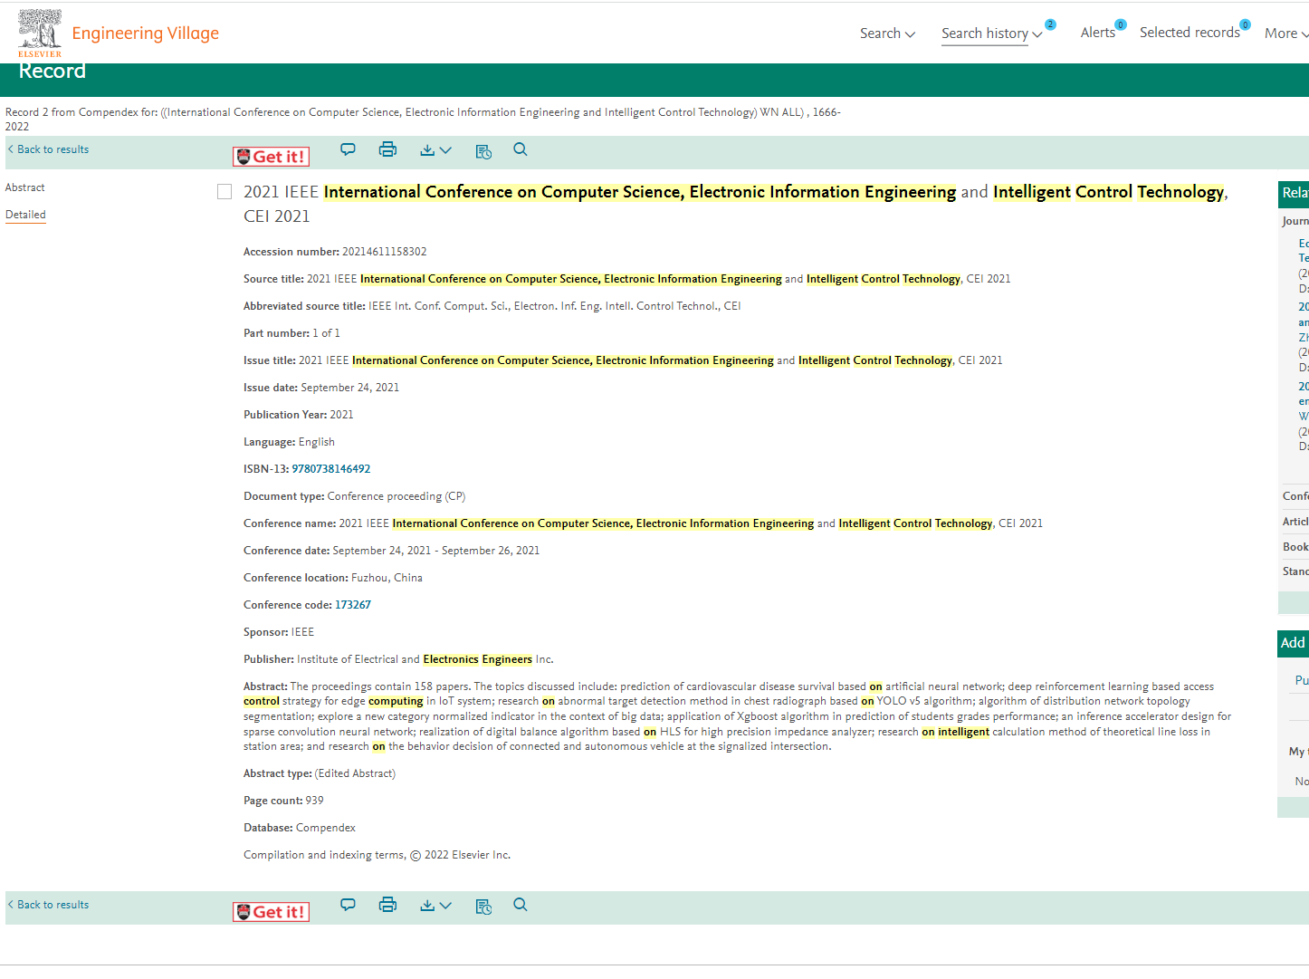Image resolution: width=1309 pixels, height=979 pixels.
Task: Click the bottom magnifier search icon
Action: tap(521, 904)
